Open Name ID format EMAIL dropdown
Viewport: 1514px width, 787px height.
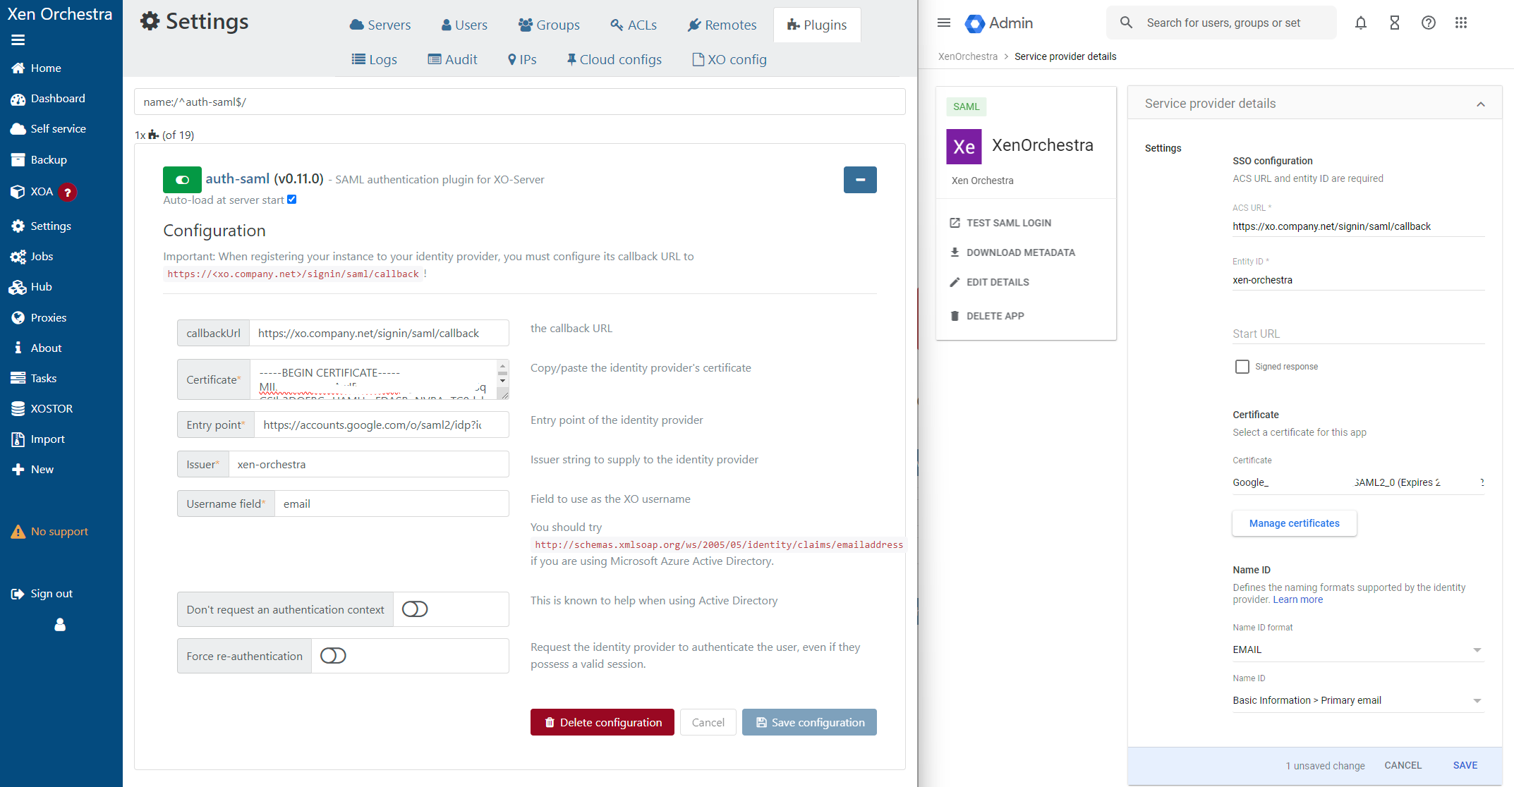[1358, 649]
